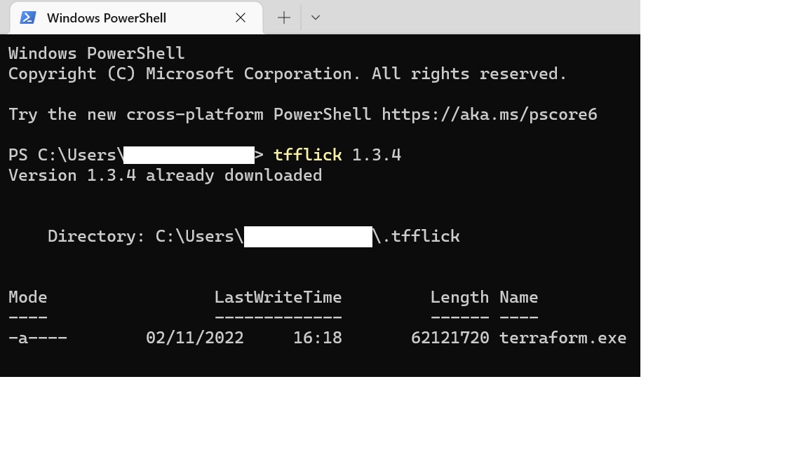Click the Mode column header
The image size is (808, 454).
[x=28, y=297]
